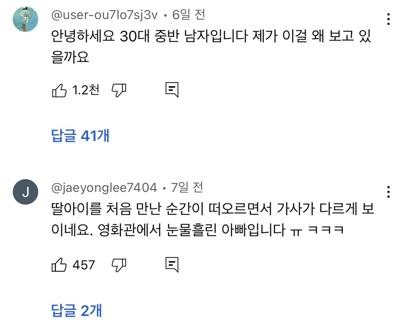Like the comment from @user-ou7lo7sj3v
This screenshot has height=329, width=414.
tap(59, 91)
